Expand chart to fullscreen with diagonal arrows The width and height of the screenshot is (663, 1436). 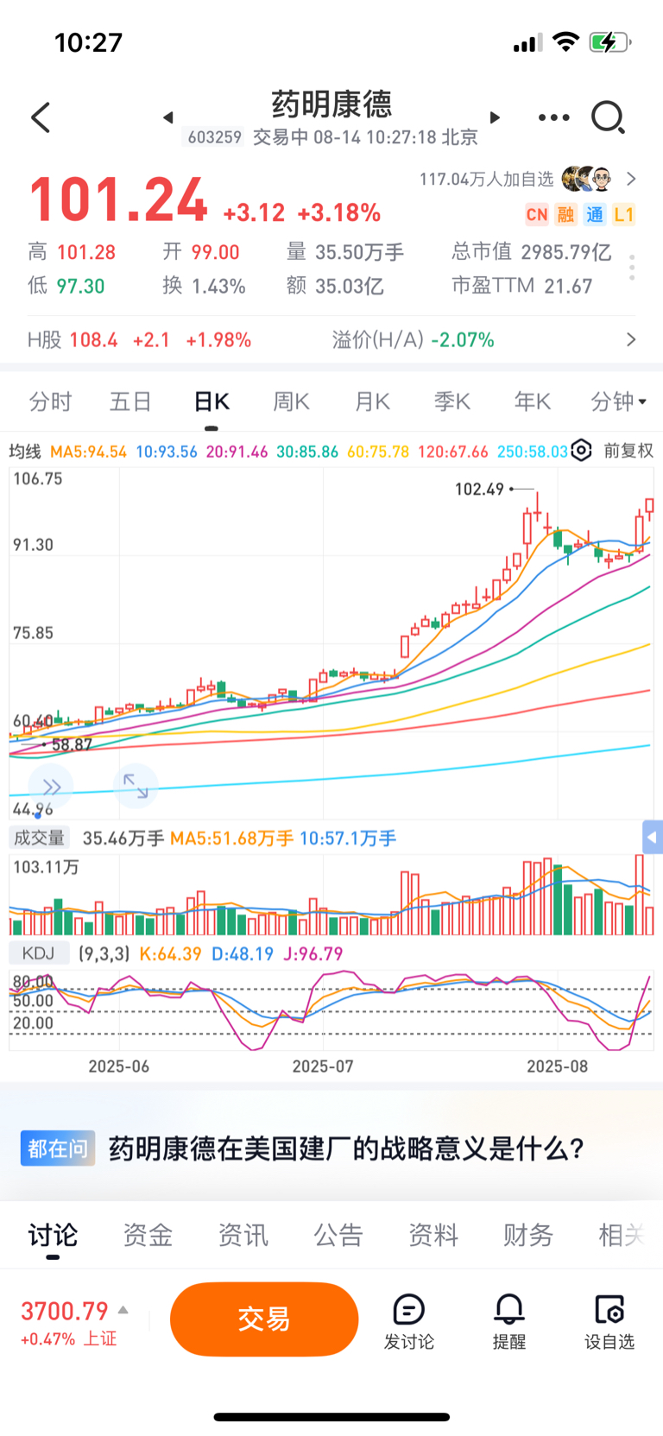[x=136, y=786]
